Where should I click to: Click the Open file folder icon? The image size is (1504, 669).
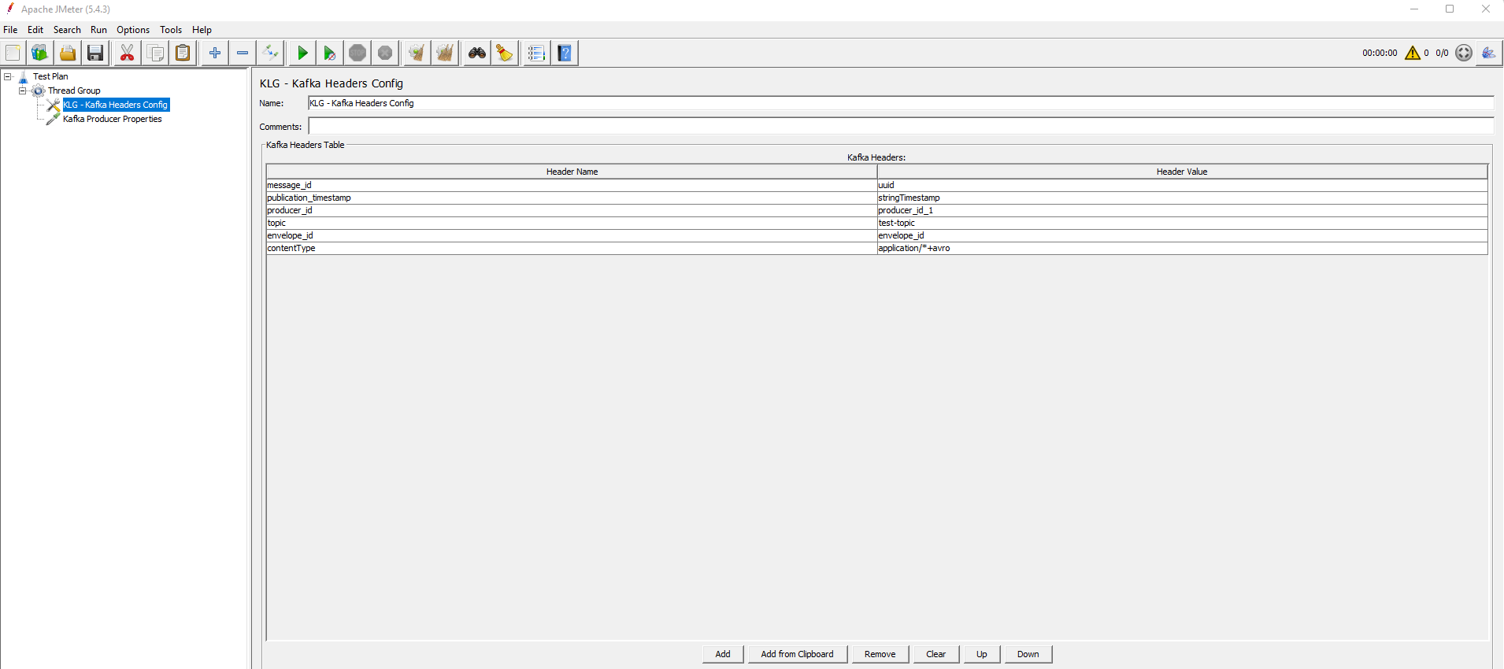click(68, 53)
